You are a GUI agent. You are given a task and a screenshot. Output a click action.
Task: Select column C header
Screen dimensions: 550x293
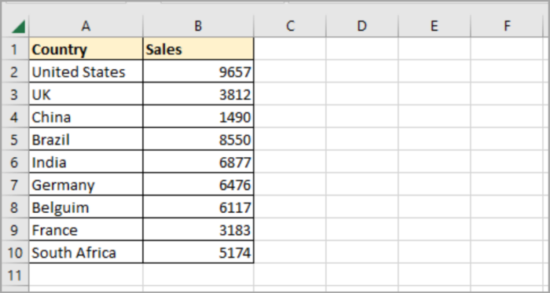pos(290,26)
